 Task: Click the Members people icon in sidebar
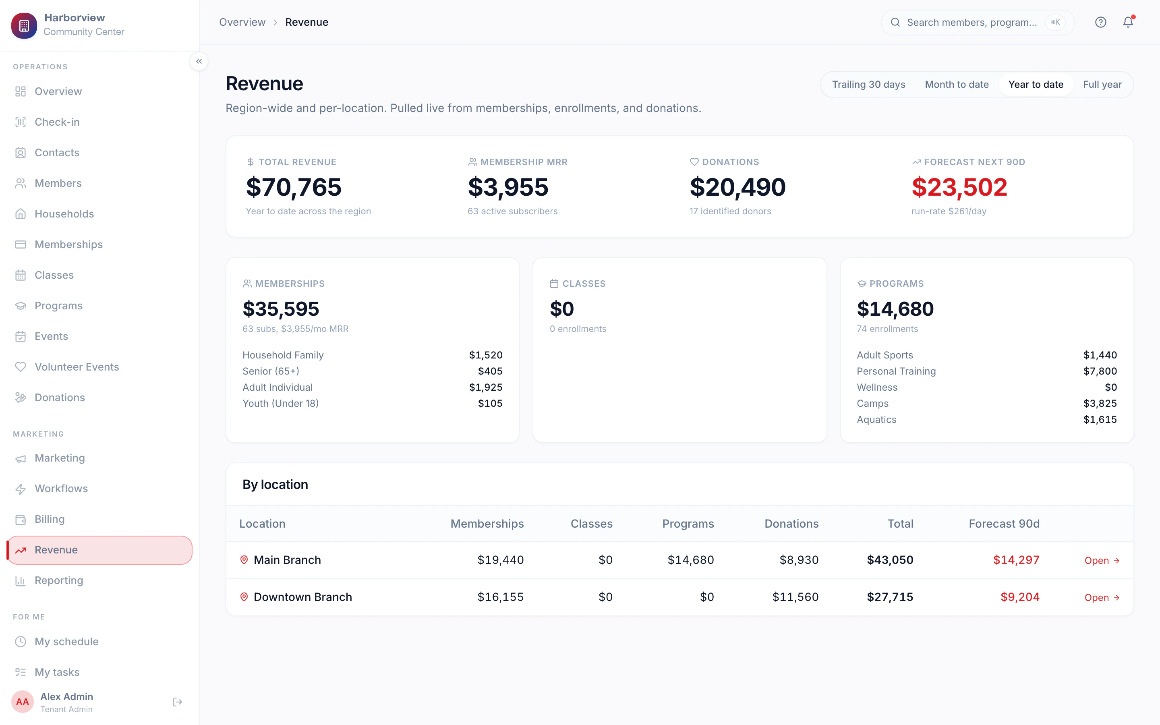pyautogui.click(x=20, y=183)
